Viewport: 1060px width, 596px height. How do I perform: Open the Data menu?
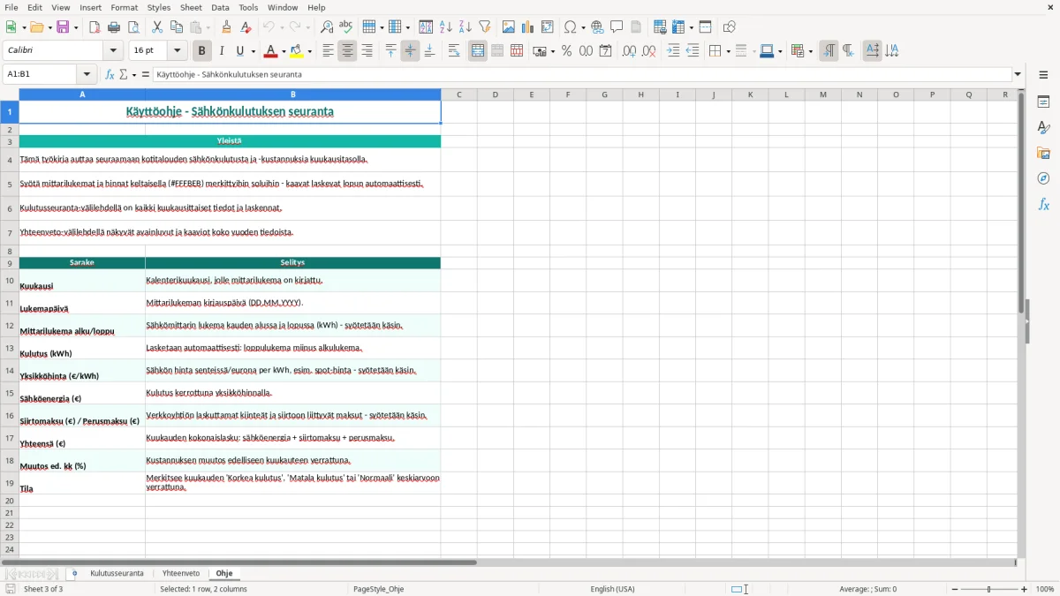coord(220,7)
